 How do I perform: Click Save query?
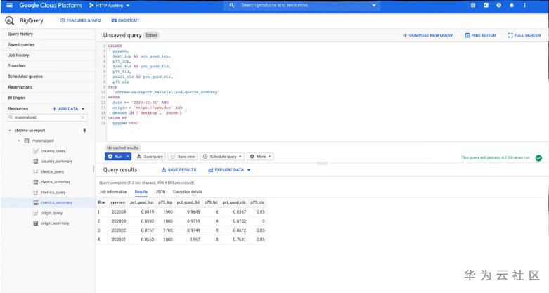150,157
